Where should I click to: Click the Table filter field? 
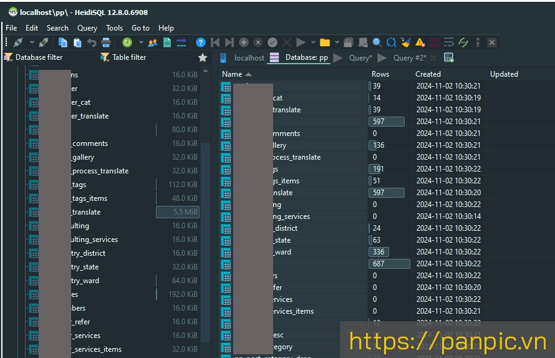point(129,57)
